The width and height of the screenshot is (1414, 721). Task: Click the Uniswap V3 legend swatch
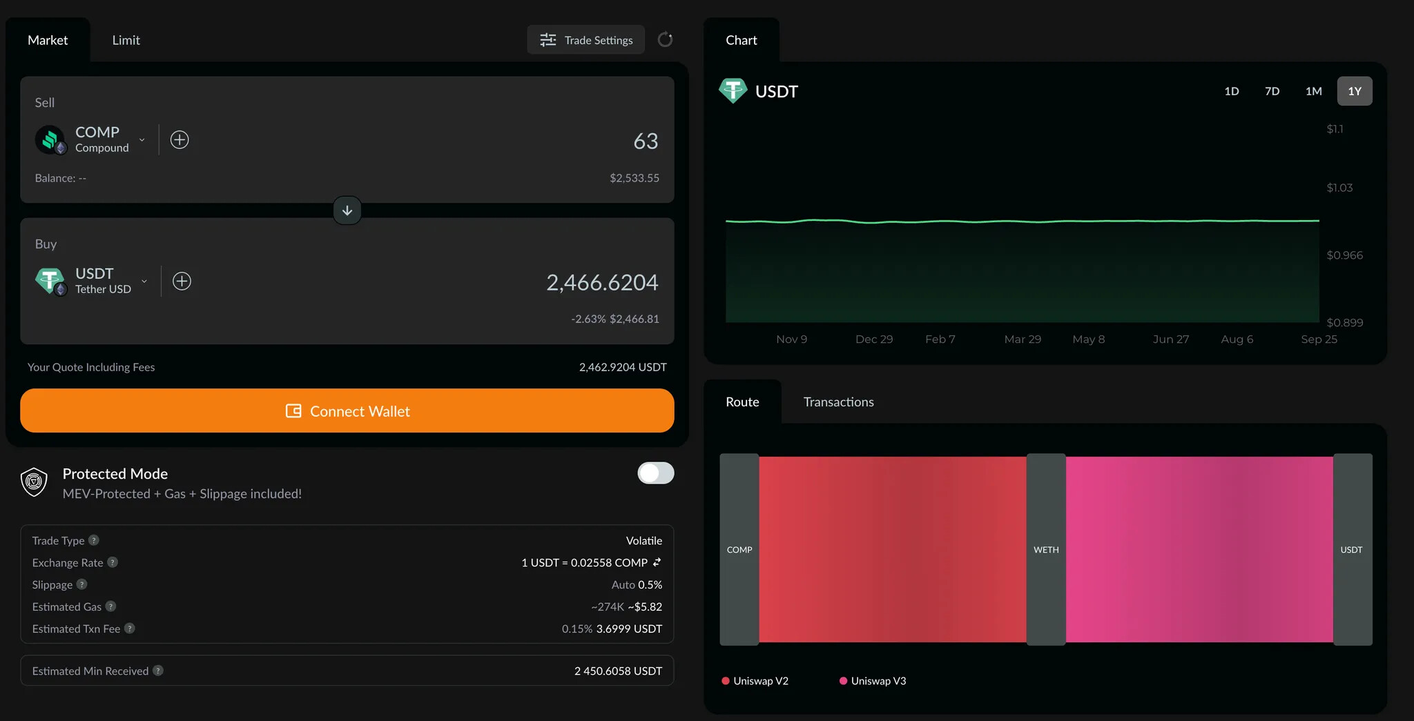(843, 681)
